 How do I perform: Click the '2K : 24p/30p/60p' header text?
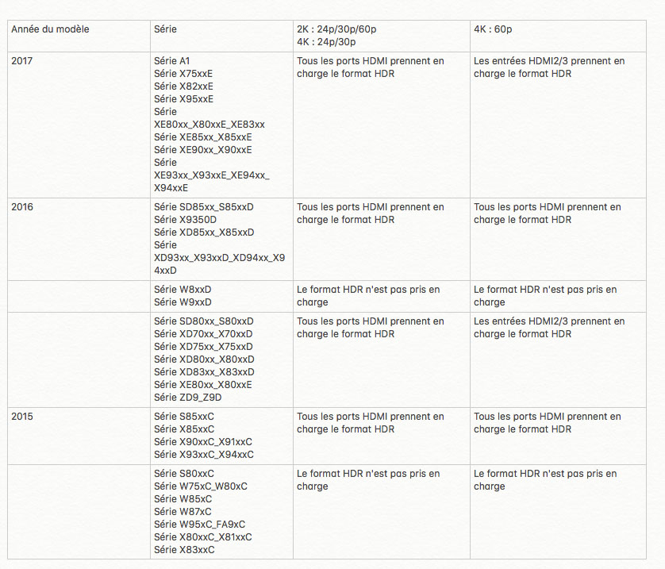(x=336, y=29)
